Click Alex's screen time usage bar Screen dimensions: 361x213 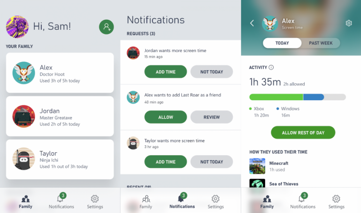pos(298,97)
